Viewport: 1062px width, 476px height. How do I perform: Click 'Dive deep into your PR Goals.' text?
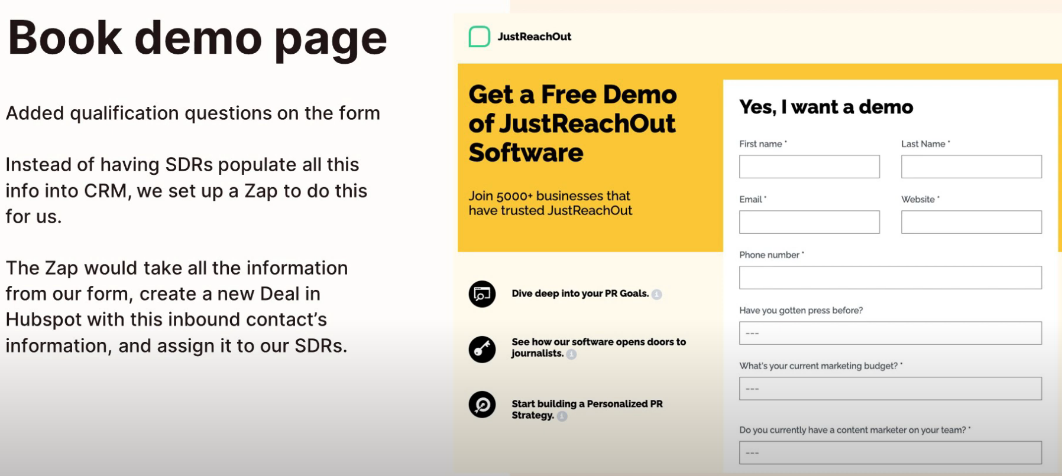tap(580, 294)
